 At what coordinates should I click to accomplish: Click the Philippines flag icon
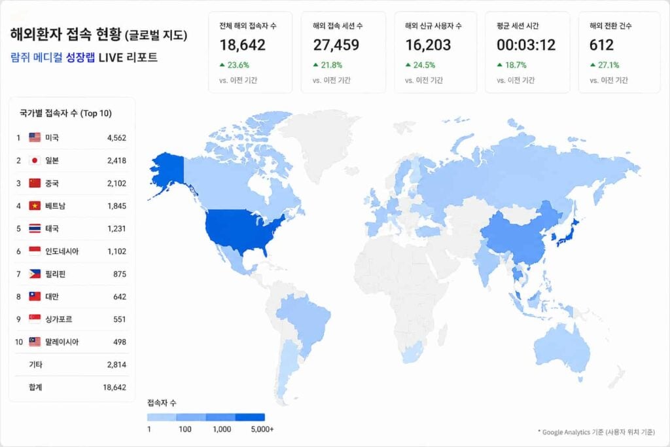coord(35,274)
